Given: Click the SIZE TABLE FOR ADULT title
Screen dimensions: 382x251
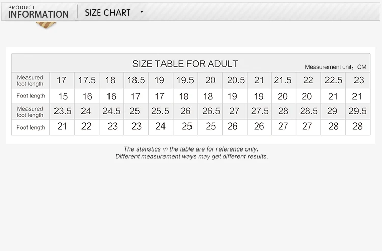Looking at the screenshot, I should [x=185, y=64].
